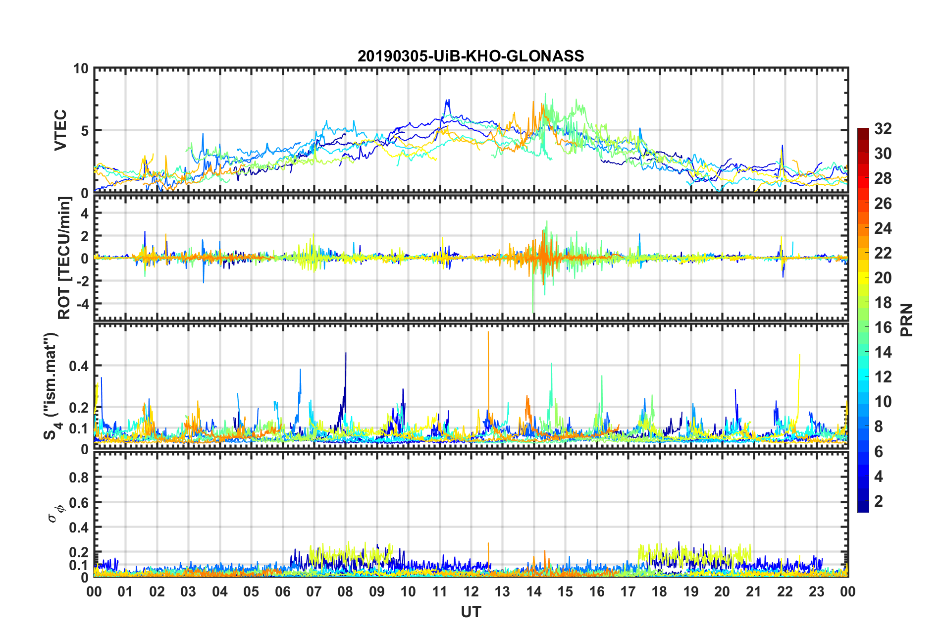
Task: Click sigma phi axis tick label 0.6
Action: click(79, 502)
